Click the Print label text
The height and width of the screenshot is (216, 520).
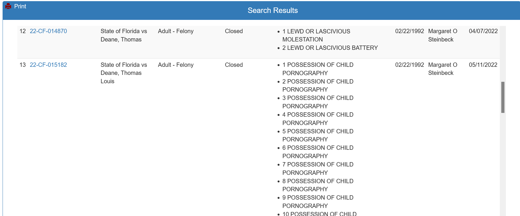[x=20, y=6]
